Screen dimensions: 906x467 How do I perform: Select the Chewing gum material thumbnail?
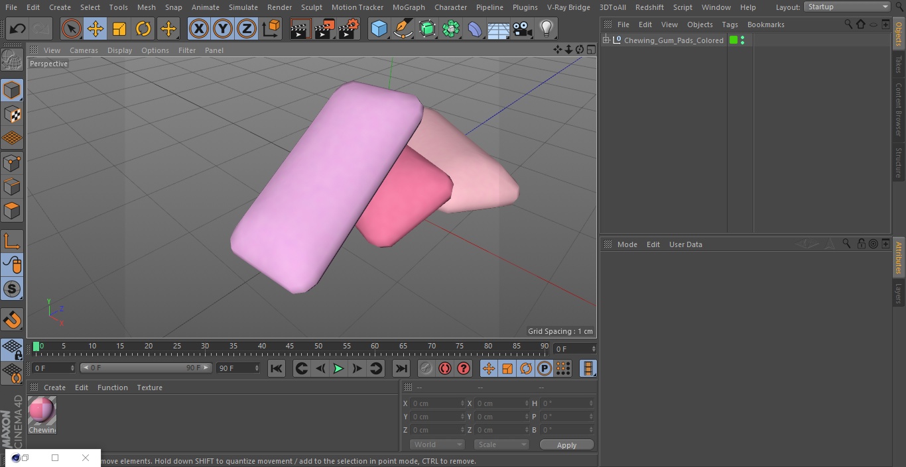tap(42, 411)
